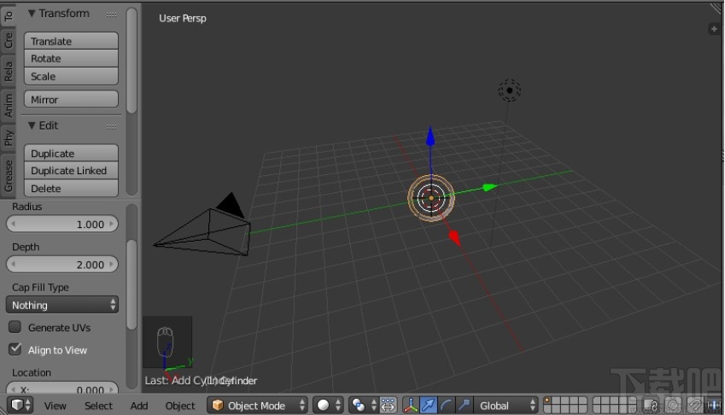Enable the scale manipulator icon
The width and height of the screenshot is (725, 415).
click(465, 406)
